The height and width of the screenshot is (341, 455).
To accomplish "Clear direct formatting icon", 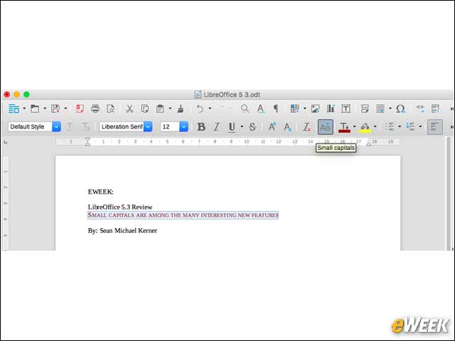I will tap(306, 127).
